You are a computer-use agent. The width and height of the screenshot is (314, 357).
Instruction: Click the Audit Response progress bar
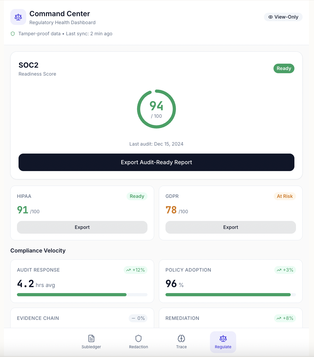pos(82,295)
